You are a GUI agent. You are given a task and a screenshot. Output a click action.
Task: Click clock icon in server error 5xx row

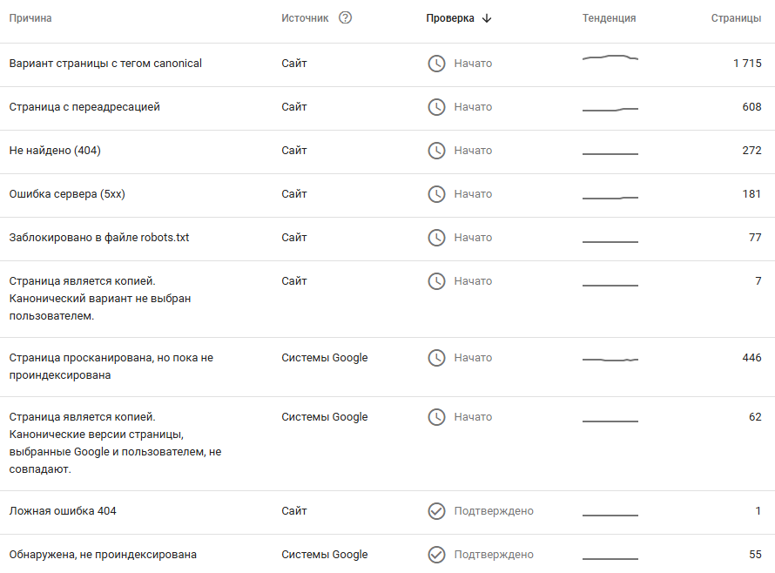pos(436,194)
